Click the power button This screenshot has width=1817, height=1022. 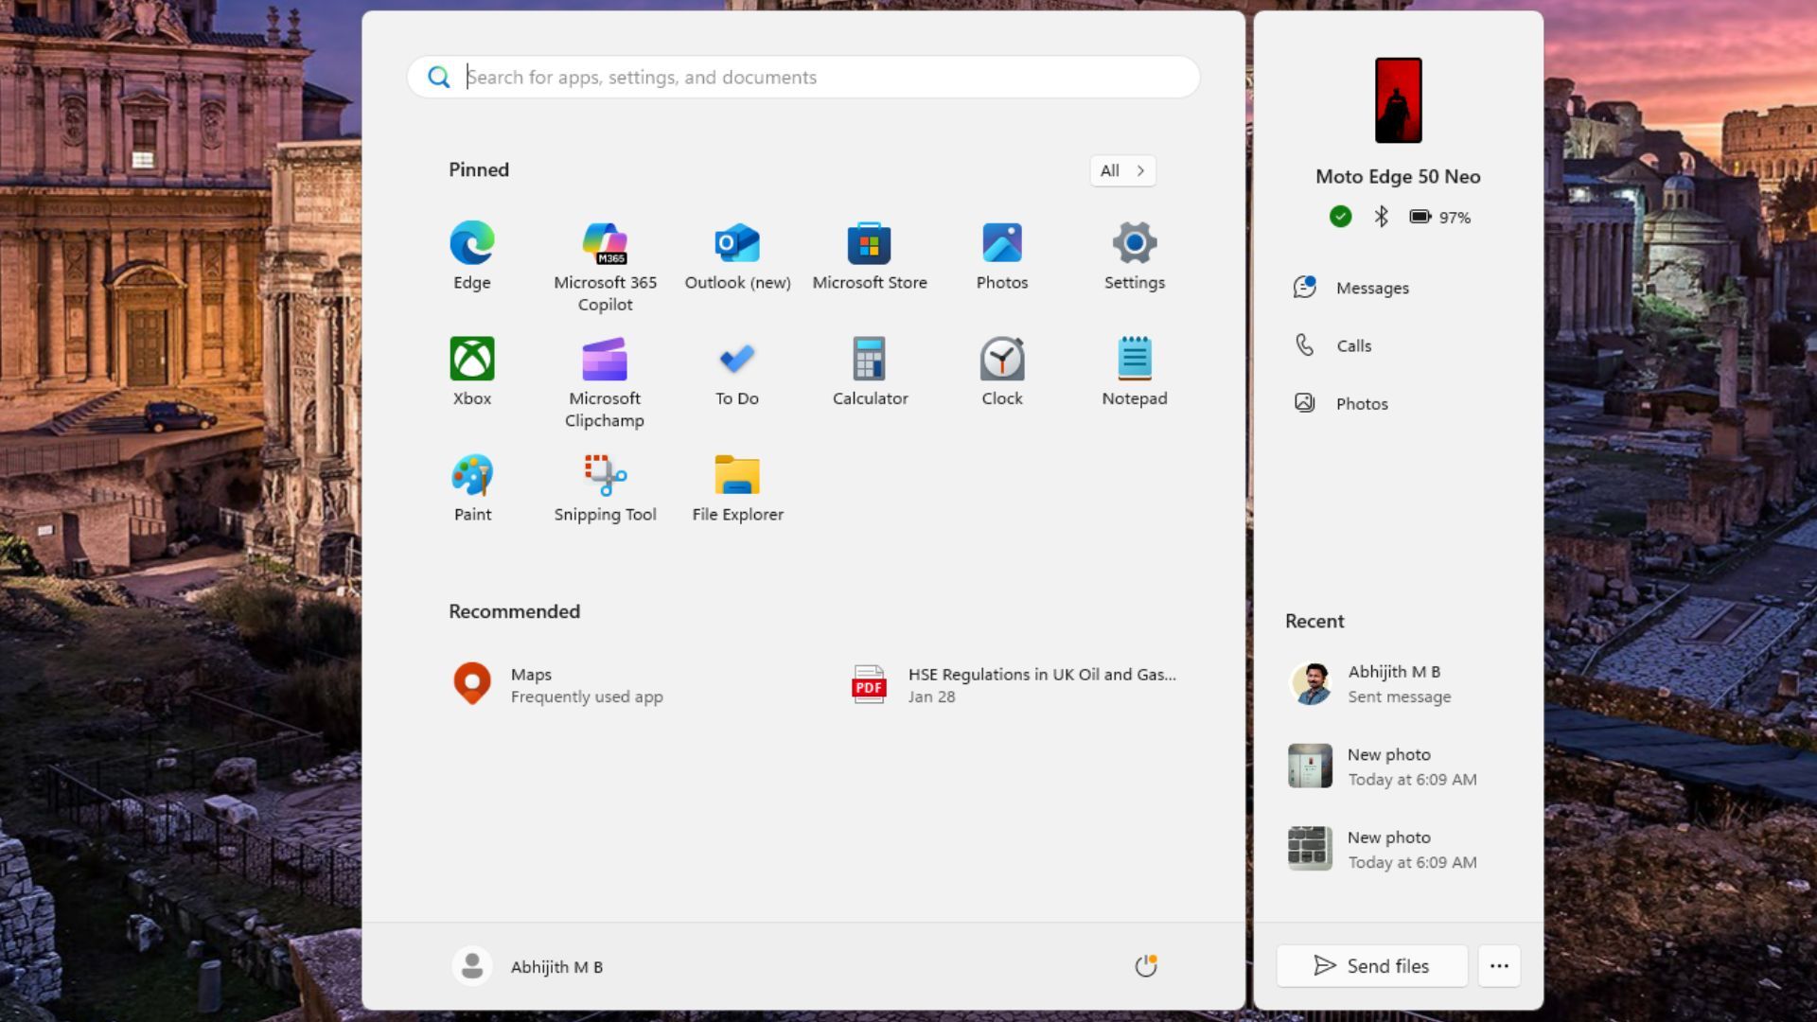pos(1146,965)
